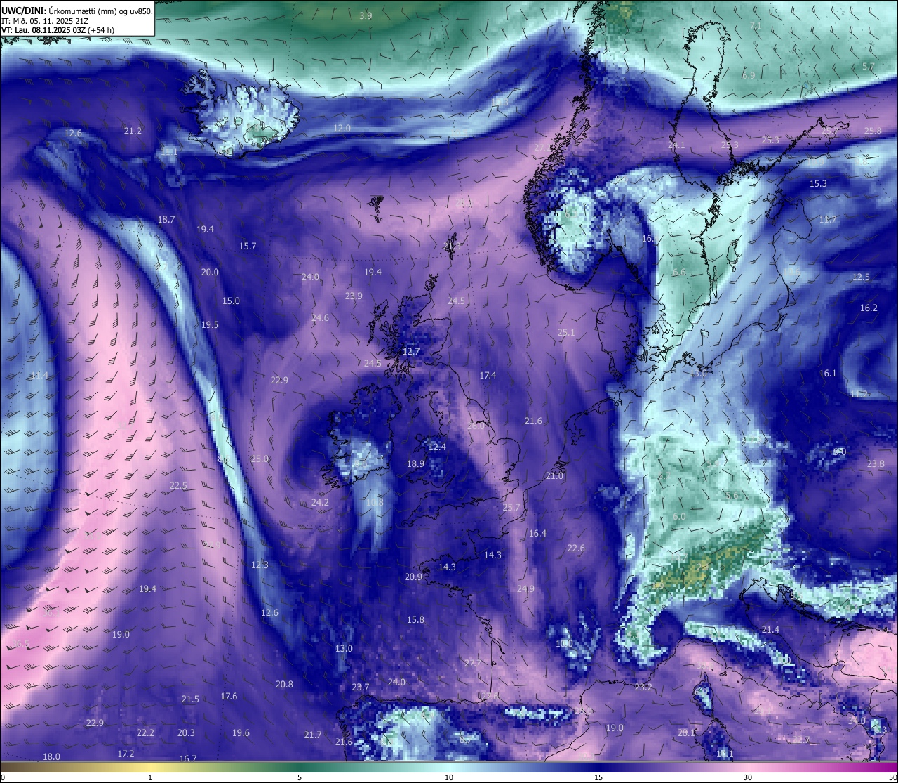This screenshot has width=898, height=783.
Task: Select the 21.2 value west of Iceland
Action: point(133,131)
